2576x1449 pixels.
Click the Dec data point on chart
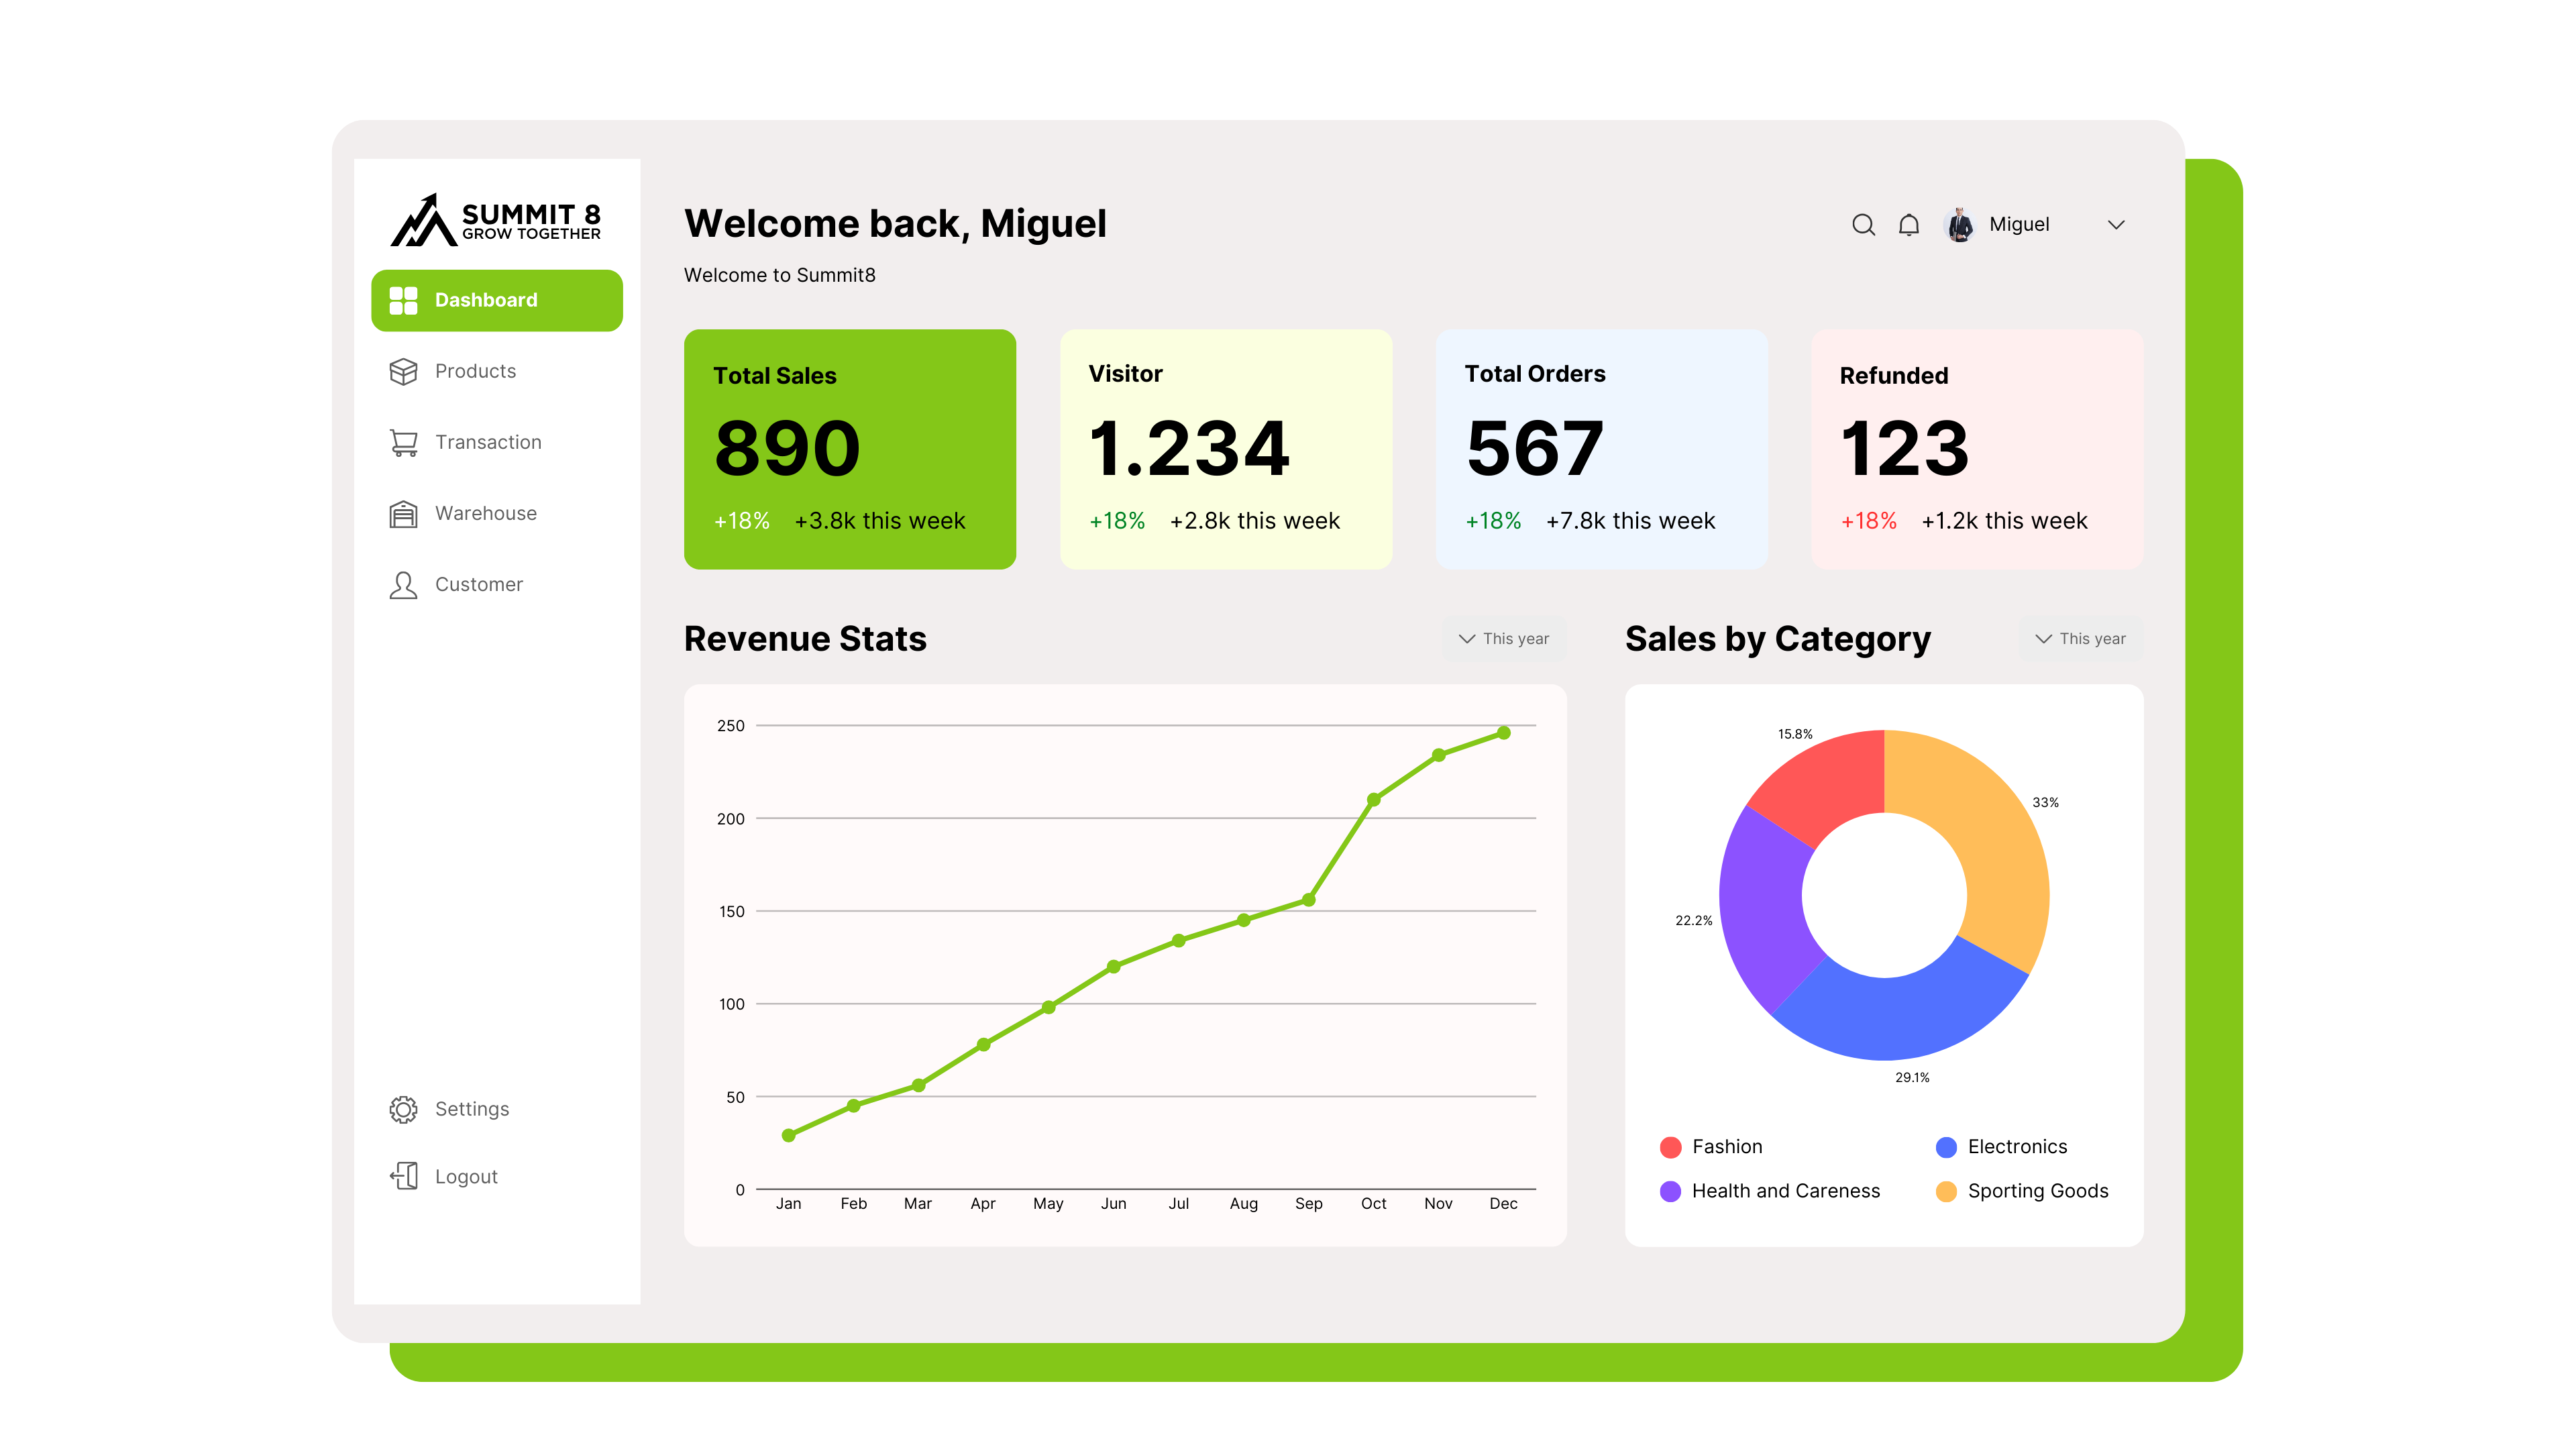[1503, 733]
